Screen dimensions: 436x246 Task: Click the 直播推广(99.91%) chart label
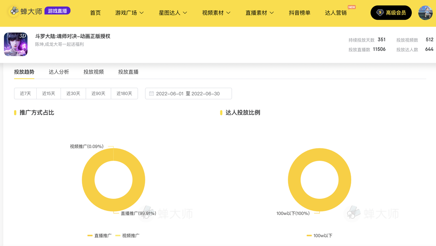coord(138,213)
